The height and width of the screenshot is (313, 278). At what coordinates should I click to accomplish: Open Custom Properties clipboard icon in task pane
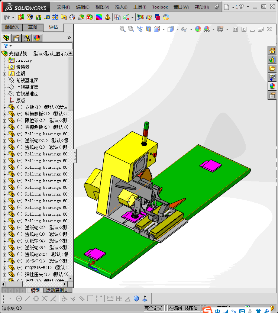[x=272, y=95]
